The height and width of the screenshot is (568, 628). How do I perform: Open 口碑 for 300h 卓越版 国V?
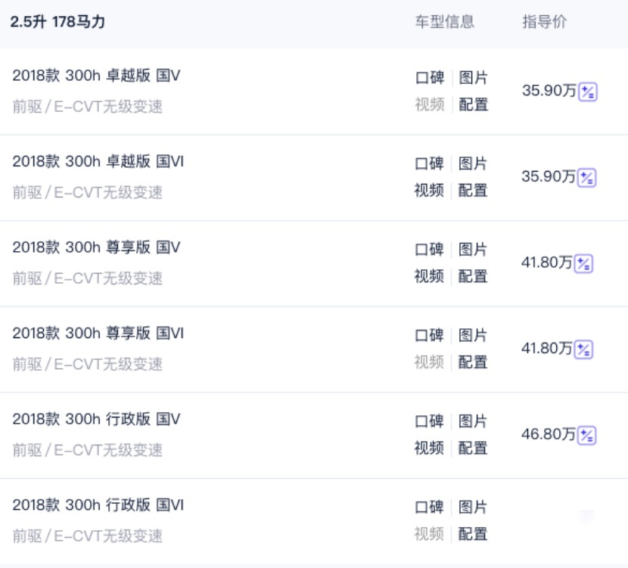430,78
